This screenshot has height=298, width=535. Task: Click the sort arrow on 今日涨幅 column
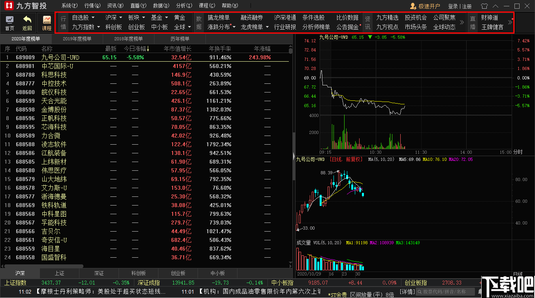[148, 49]
